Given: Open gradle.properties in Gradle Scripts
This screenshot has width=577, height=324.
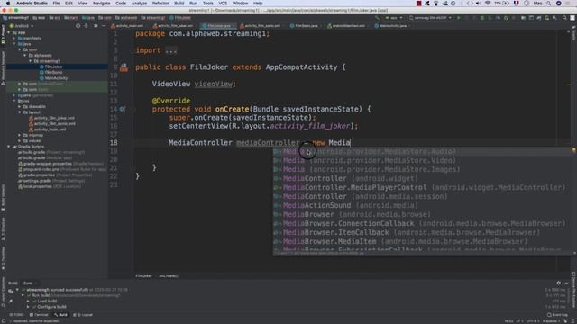Looking at the screenshot, I should (55, 175).
